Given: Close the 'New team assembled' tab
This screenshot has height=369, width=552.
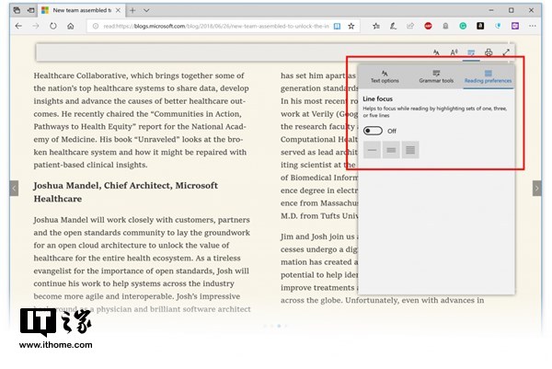Looking at the screenshot, I should tap(119, 10).
